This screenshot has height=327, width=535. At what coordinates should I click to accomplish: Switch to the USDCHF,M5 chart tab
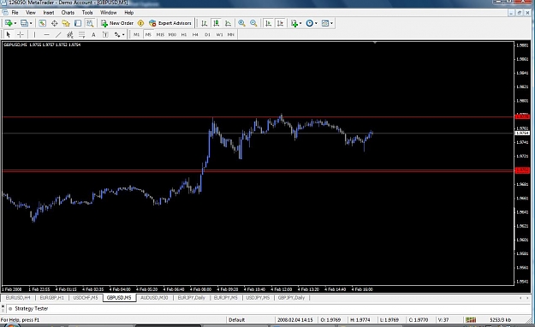[x=86, y=298]
